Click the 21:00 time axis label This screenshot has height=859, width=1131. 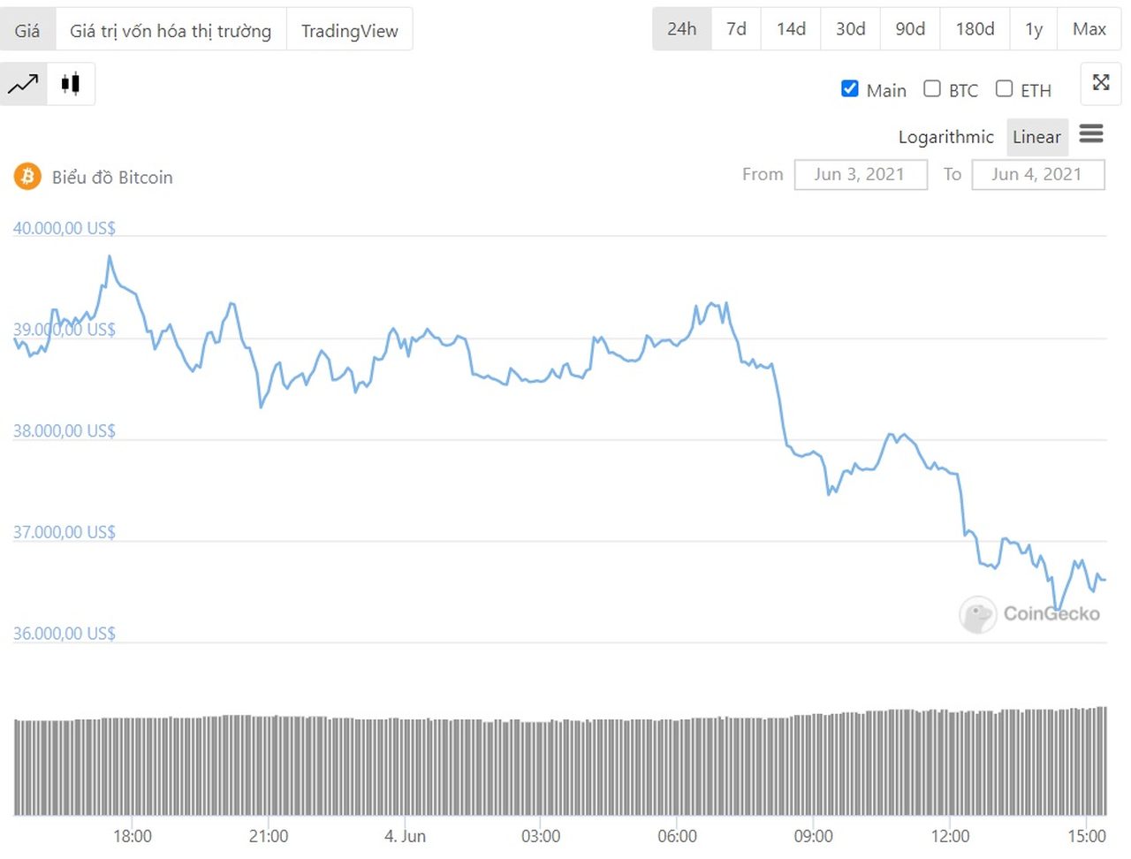pyautogui.click(x=269, y=836)
